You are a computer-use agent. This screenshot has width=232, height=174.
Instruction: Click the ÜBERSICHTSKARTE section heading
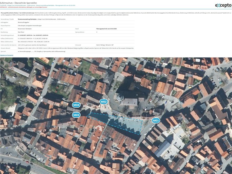(7, 55)
